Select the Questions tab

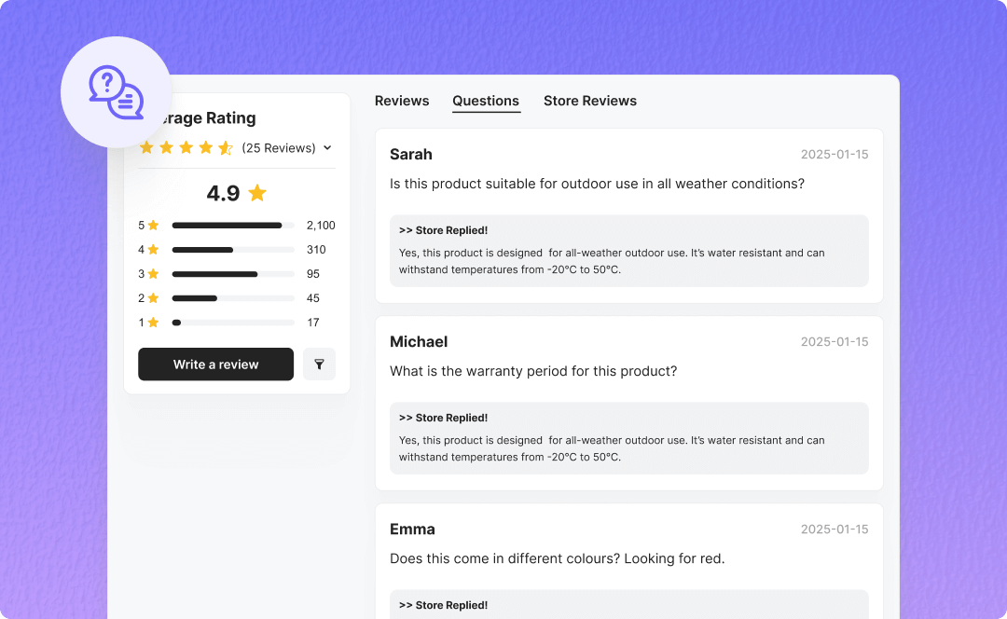[x=486, y=101]
